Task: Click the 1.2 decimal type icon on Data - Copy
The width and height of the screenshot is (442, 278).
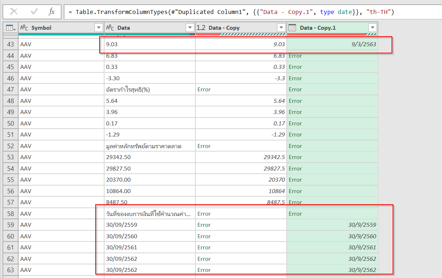Action: 200,28
